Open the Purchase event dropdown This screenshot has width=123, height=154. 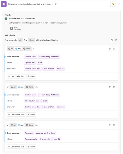29,133
